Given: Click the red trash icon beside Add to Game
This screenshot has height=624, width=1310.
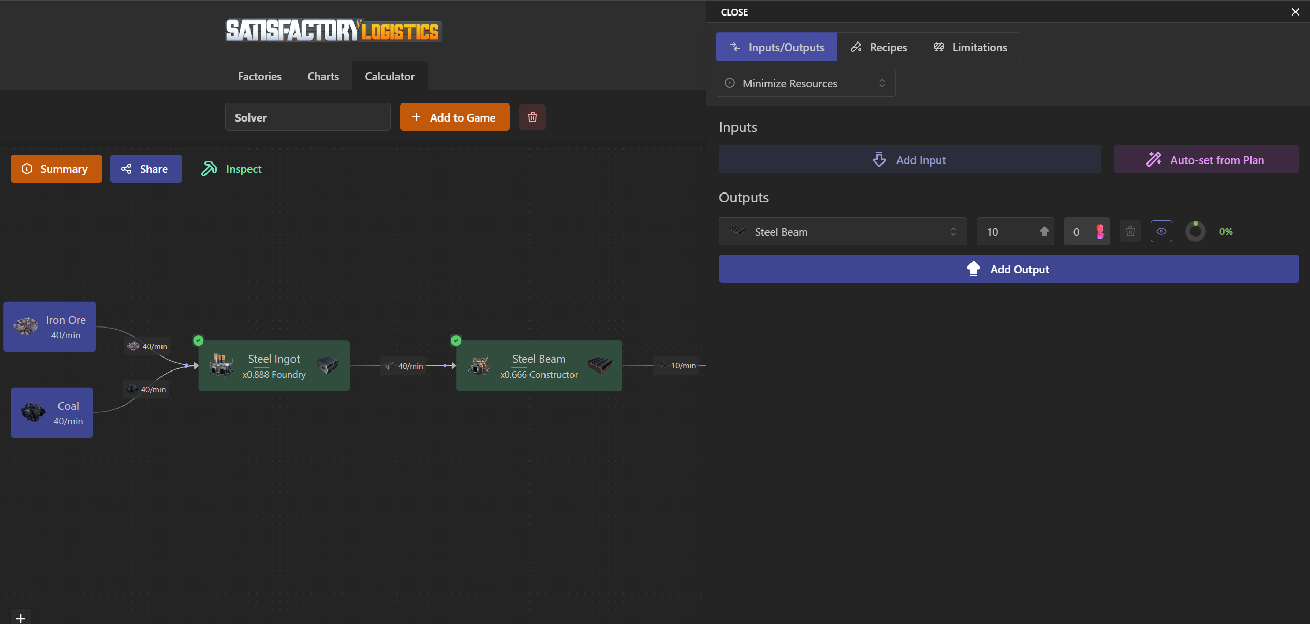Looking at the screenshot, I should tap(532, 117).
